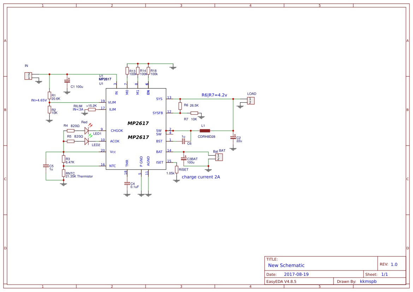
Task: Select the REV value '1.0'
Action: [x=394, y=264]
